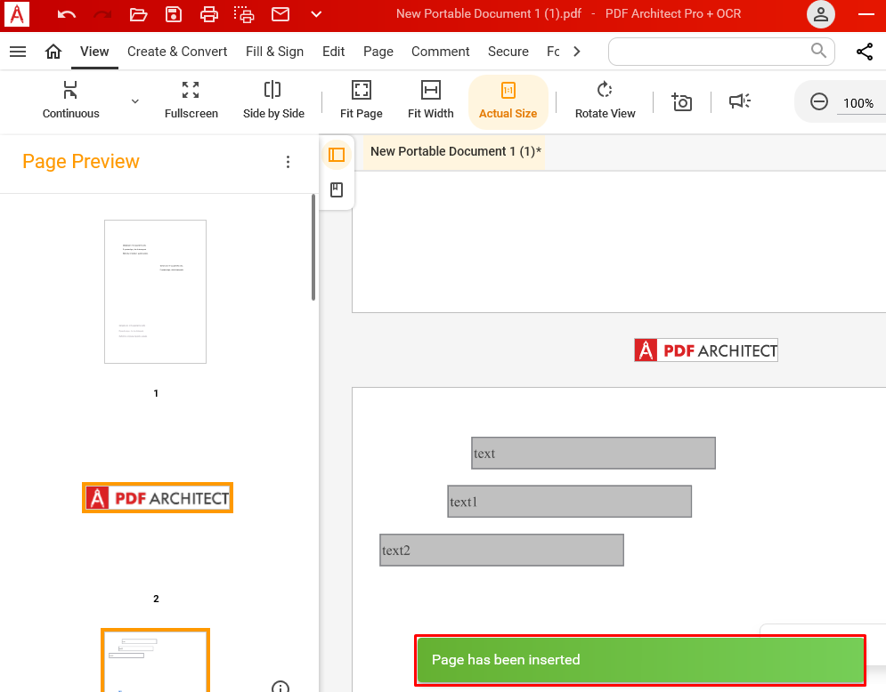Image resolution: width=886 pixels, height=692 pixels.
Task: Send document by email envelope icon
Action: (280, 14)
